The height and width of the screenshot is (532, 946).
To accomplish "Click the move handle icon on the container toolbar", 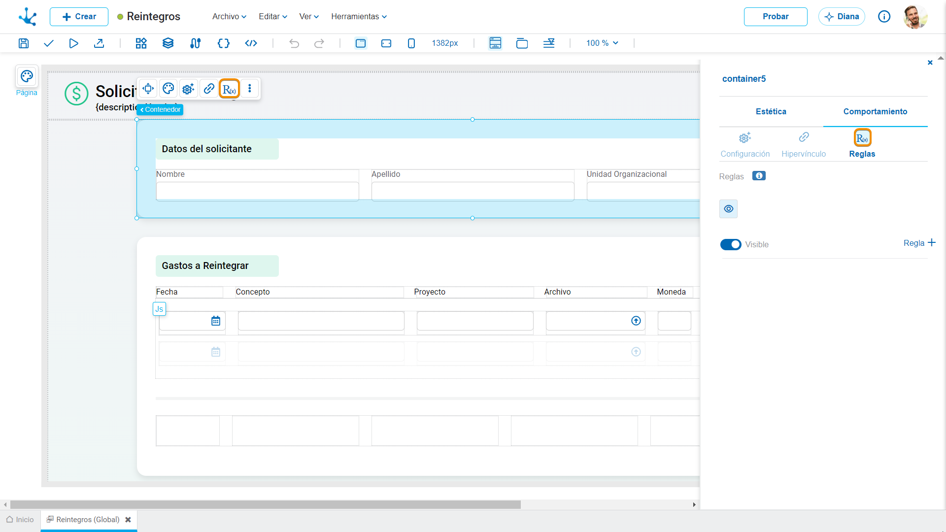I will (148, 89).
